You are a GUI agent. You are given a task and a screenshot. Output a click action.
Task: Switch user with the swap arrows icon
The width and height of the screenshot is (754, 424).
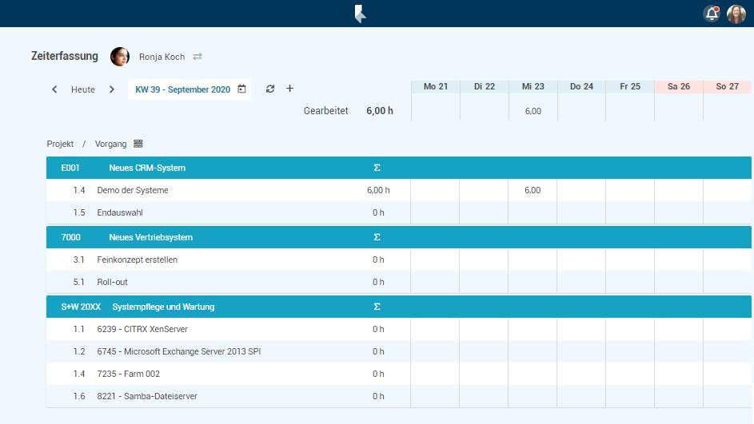[x=197, y=57]
